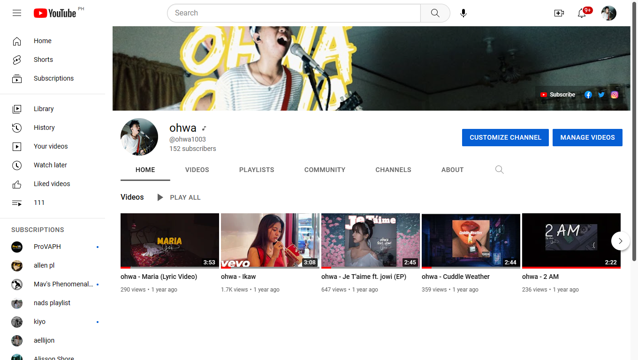
Task: Click the ohwa channel avatar
Action: point(139,137)
